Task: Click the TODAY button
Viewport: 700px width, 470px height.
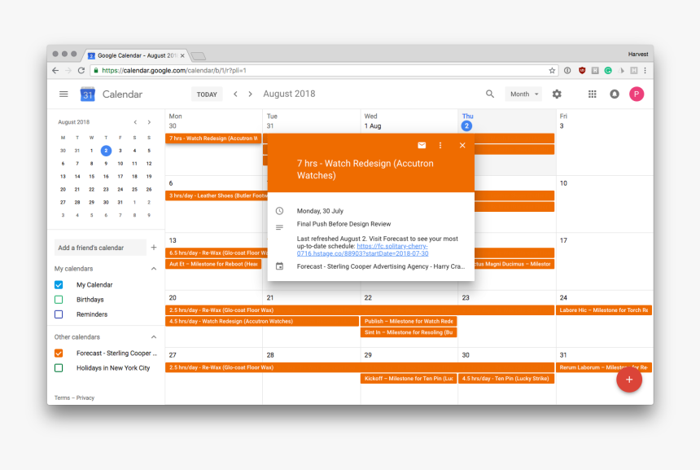Action: [x=207, y=94]
